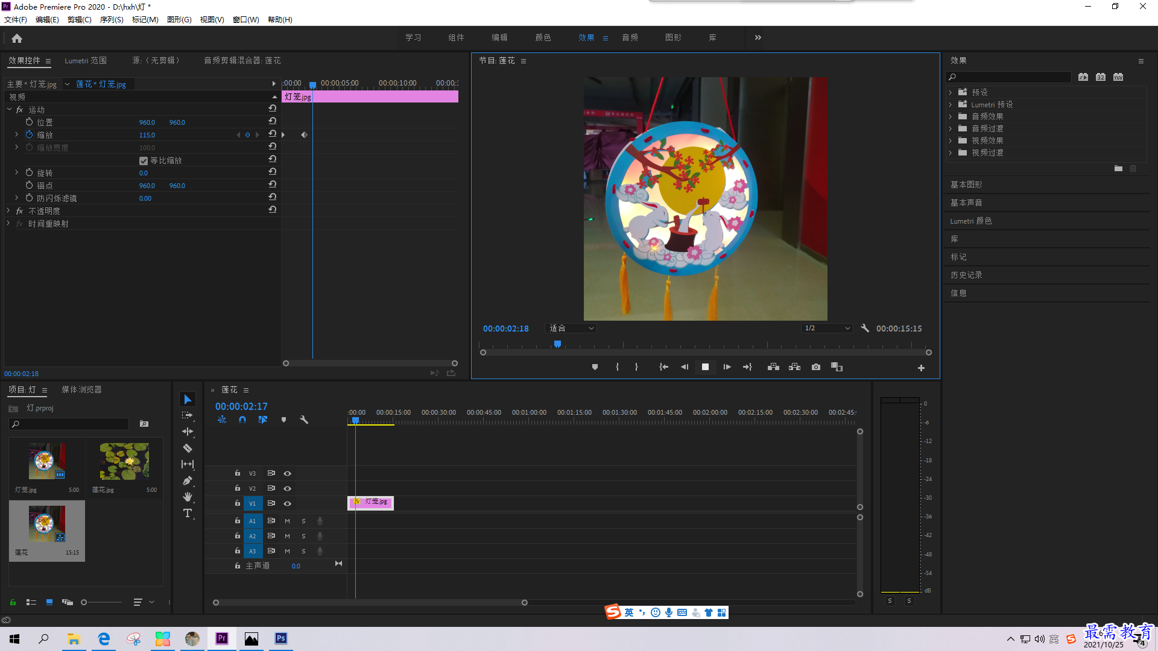Toggle V2 track output eye
The height and width of the screenshot is (651, 1158).
point(288,488)
